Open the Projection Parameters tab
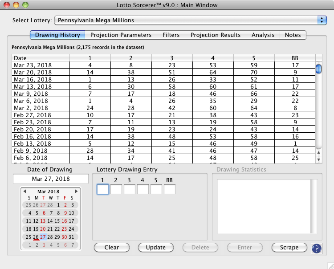The image size is (334, 269). pyautogui.click(x=121, y=35)
